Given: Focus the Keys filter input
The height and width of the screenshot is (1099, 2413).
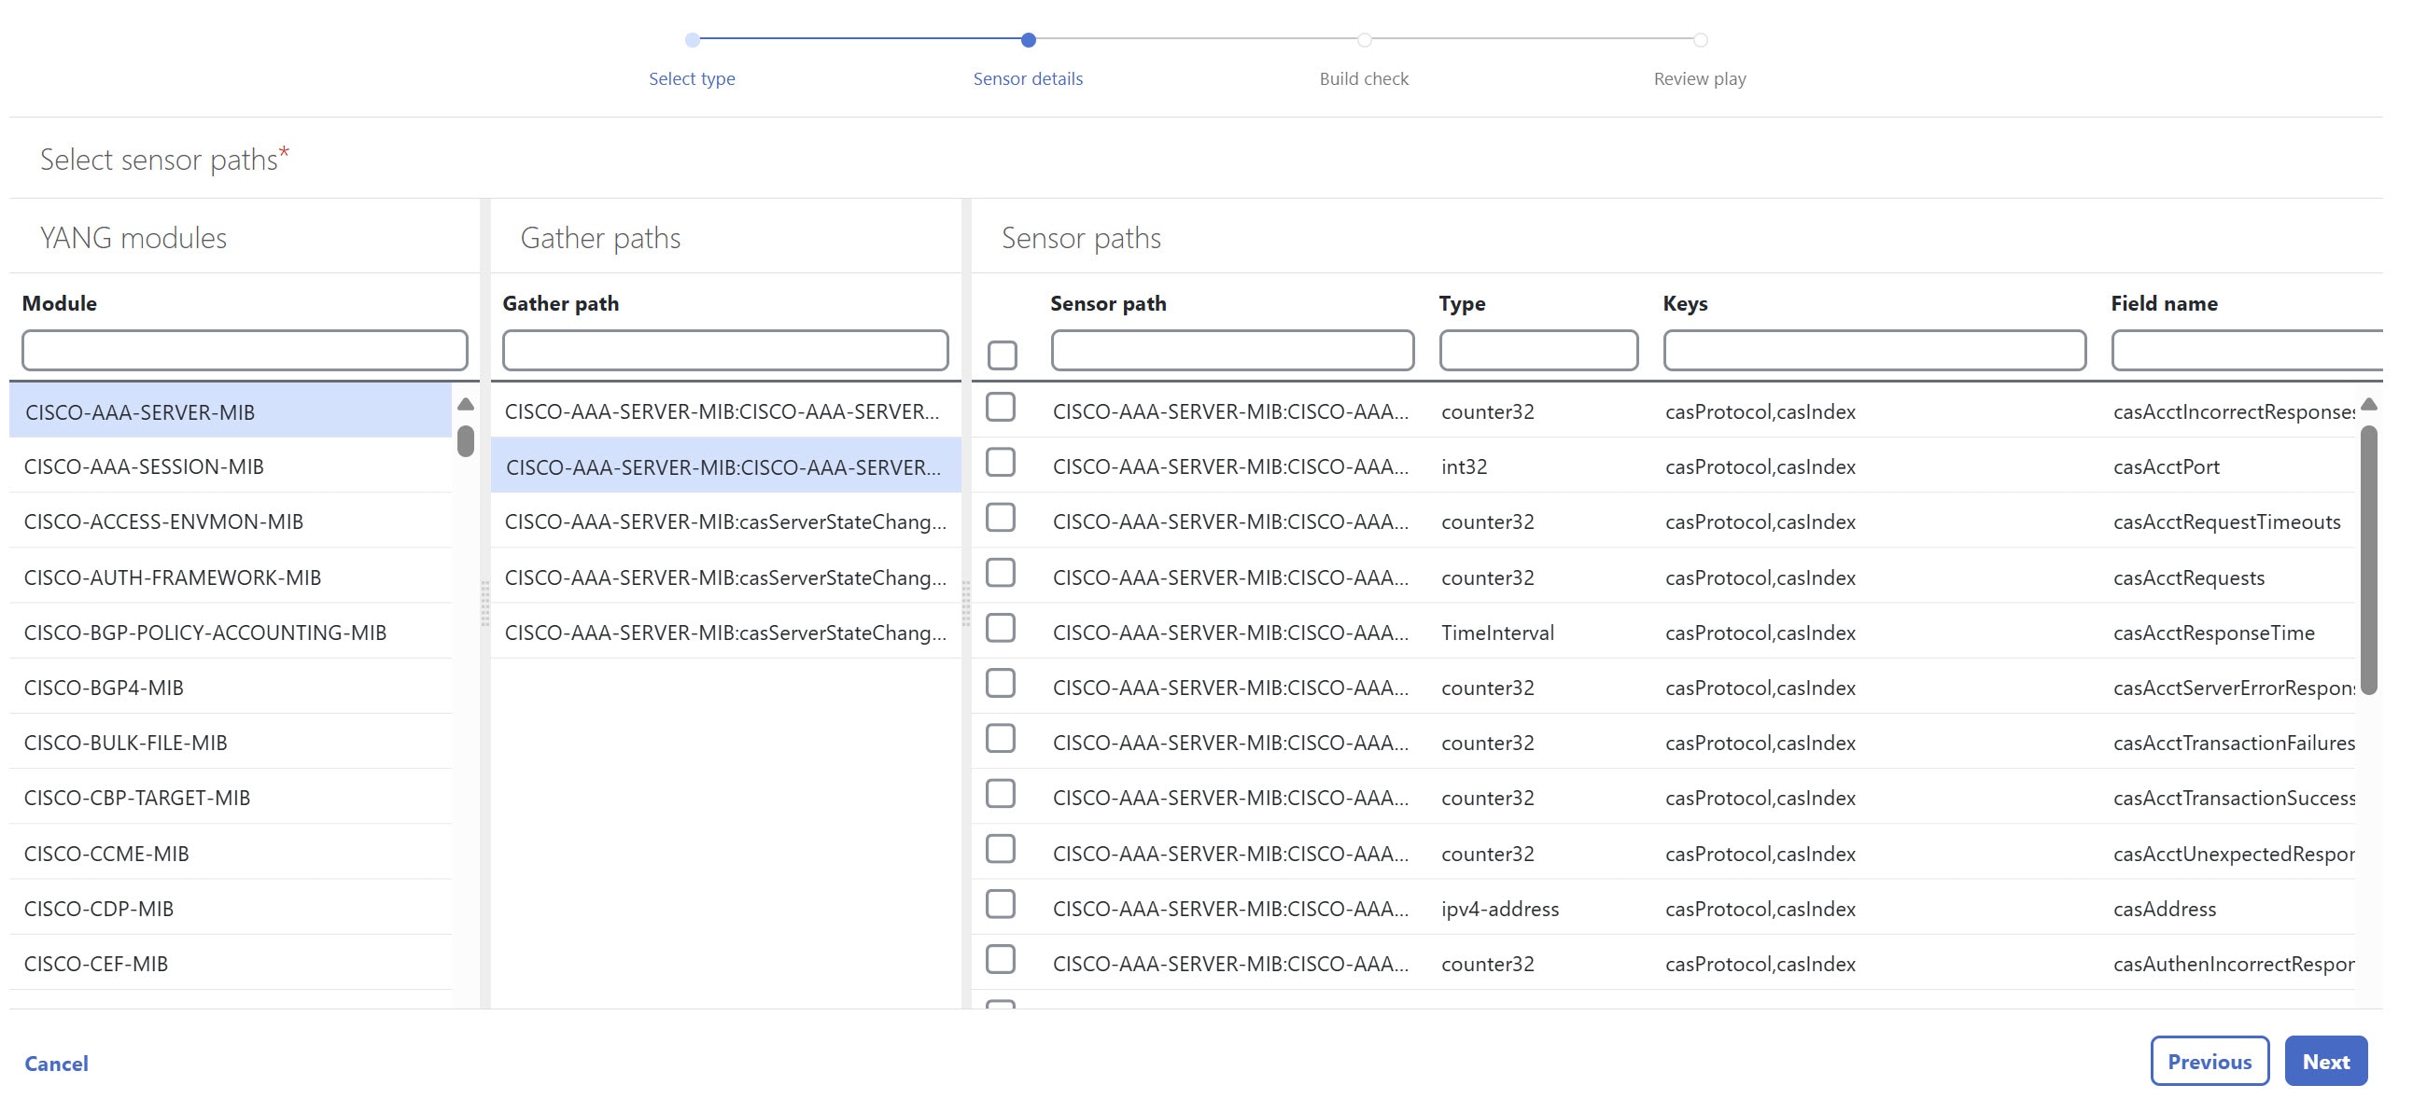Looking at the screenshot, I should (x=1874, y=351).
